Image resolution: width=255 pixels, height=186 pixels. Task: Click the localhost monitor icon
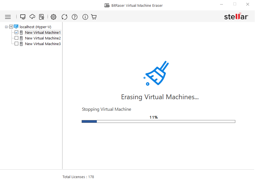click(16, 26)
